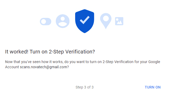Click the word 'Account' before the email

point(12,67)
